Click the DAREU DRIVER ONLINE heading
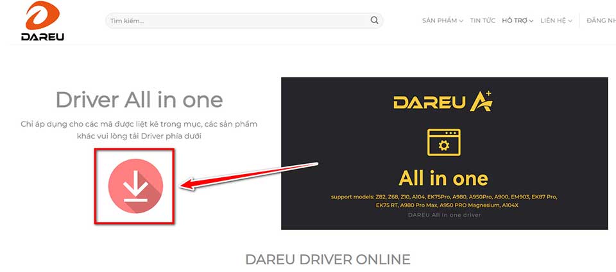The width and height of the screenshot is (616, 272). pos(328,259)
